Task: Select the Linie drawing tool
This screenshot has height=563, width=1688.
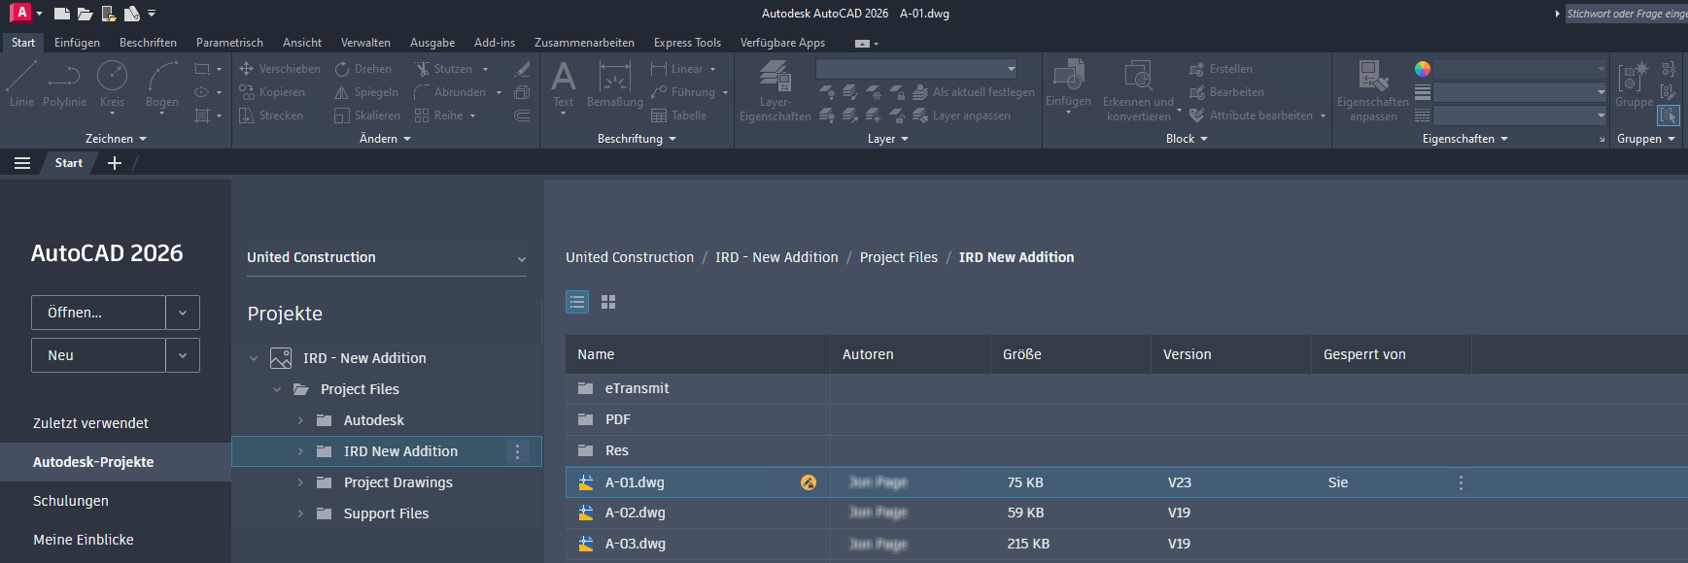Action: [x=21, y=83]
